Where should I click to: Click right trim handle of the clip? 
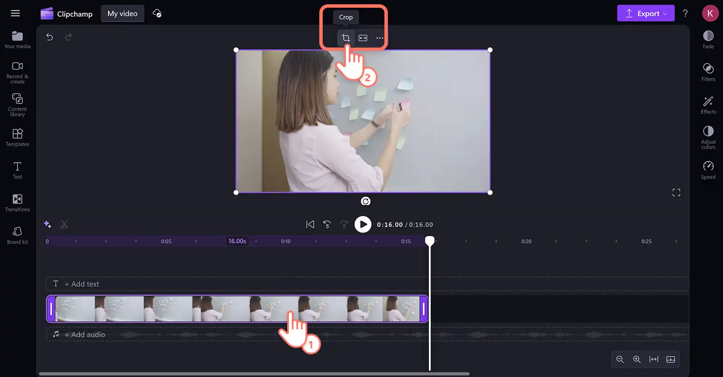(x=423, y=309)
